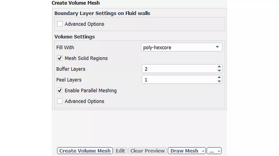Click the Peel Layers value field
Screen dimensions: 279x156
[179, 80]
